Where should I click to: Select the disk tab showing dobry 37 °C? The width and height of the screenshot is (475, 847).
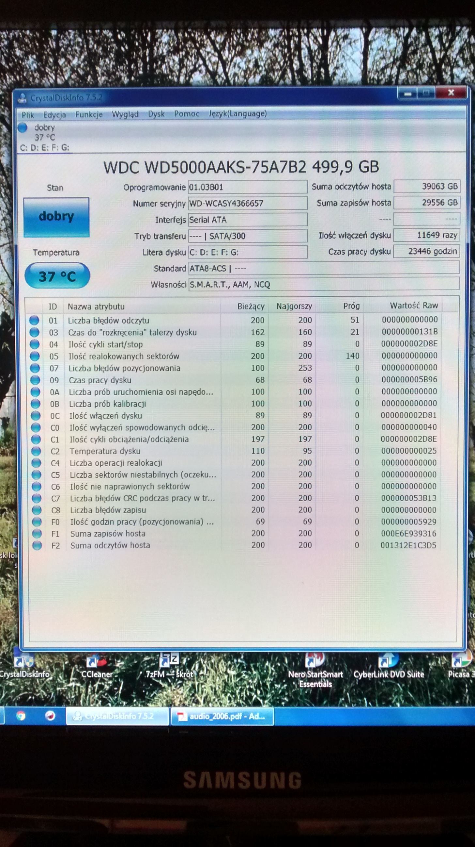[44, 137]
